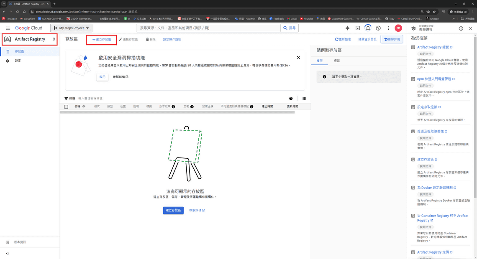Activate the Cloud Shell terminal icon
Viewport: 477px width, 259px height.
(x=358, y=28)
